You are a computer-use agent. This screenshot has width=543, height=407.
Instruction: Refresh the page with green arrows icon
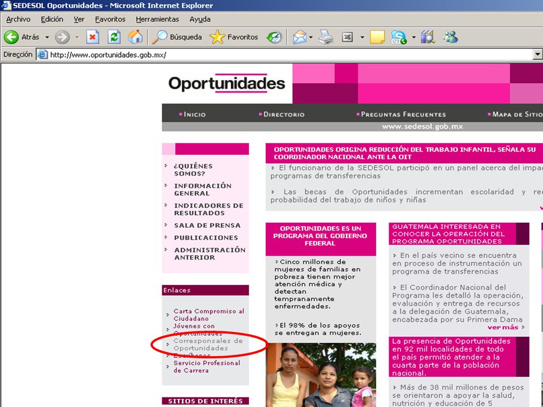tap(114, 37)
